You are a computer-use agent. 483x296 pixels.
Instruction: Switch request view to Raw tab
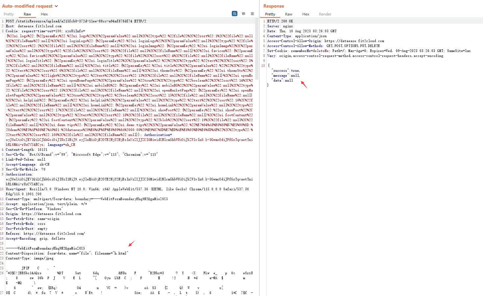pos(27,14)
